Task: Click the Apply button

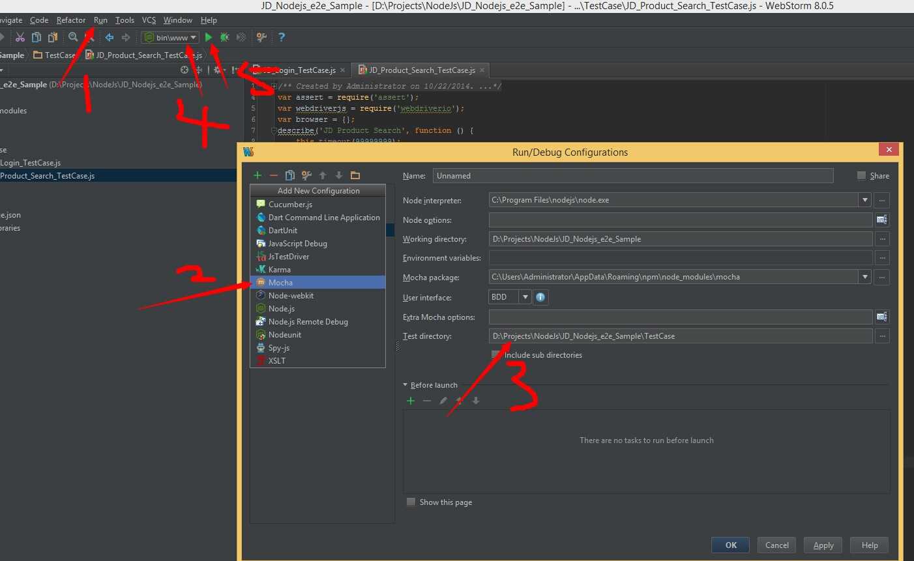Action: point(823,545)
